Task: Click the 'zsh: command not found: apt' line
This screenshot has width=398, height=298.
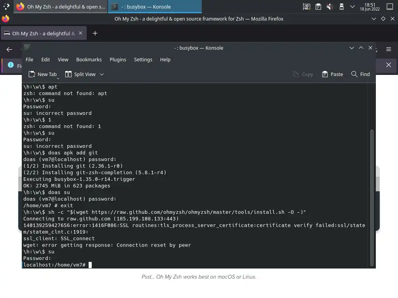Action: tap(65, 93)
